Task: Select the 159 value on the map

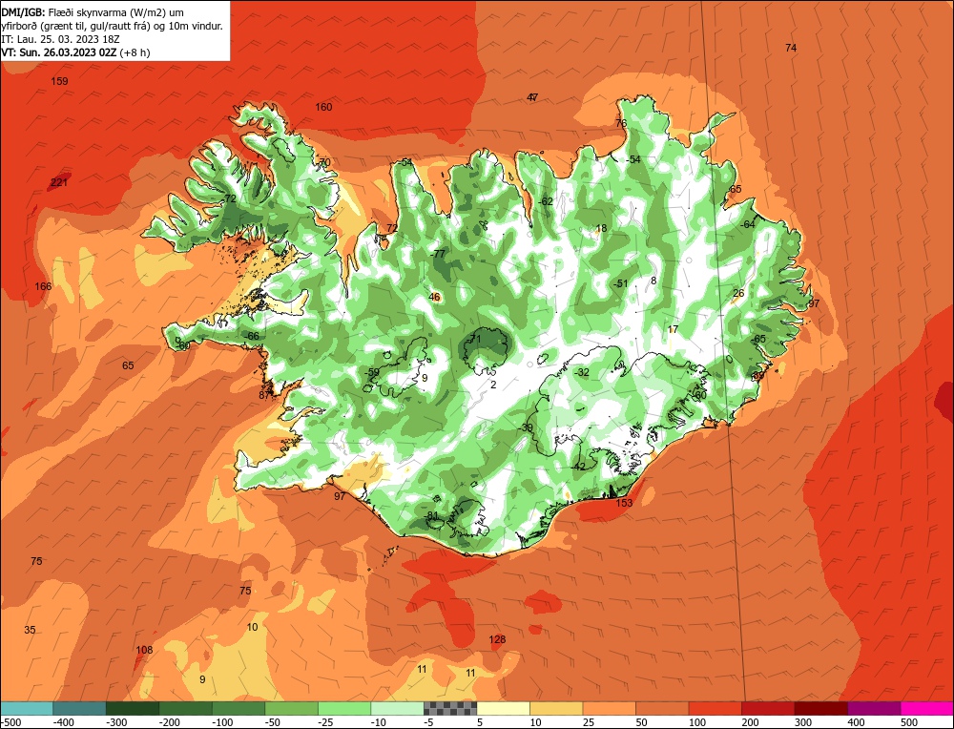Action: click(x=59, y=81)
